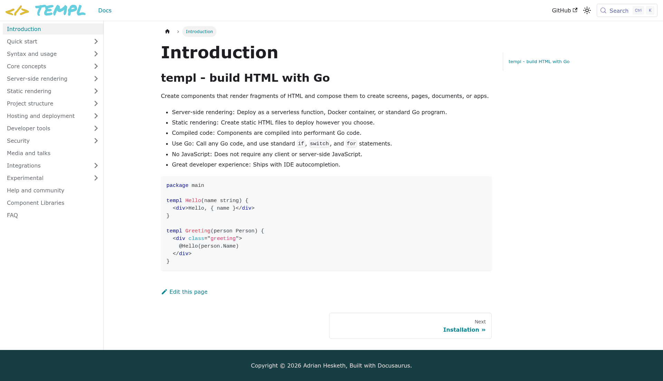This screenshot has width=663, height=381.
Task: Expand Project structure chevron
Action: pyautogui.click(x=96, y=103)
